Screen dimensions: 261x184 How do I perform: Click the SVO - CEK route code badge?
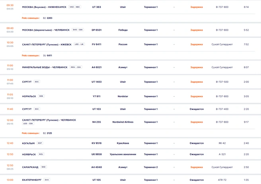point(78,29)
